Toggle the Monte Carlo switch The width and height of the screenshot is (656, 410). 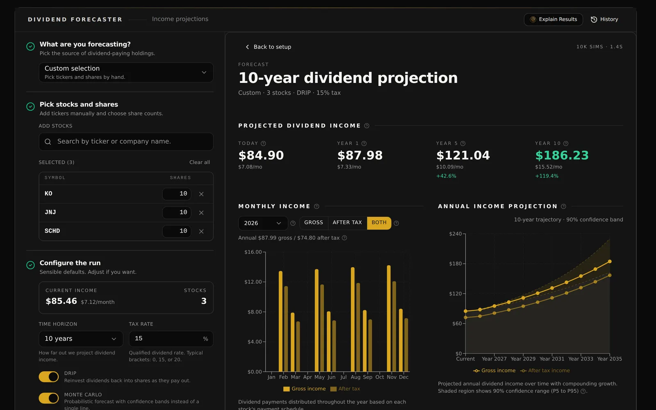tap(49, 398)
